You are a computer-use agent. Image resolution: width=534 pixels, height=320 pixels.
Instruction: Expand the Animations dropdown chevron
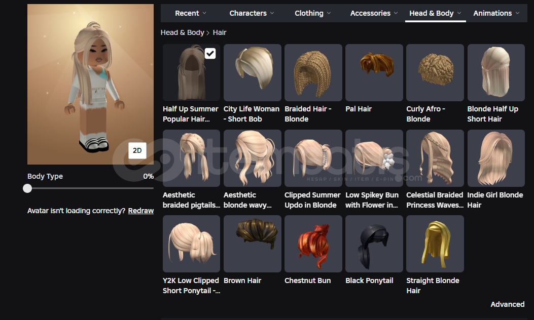pos(518,13)
